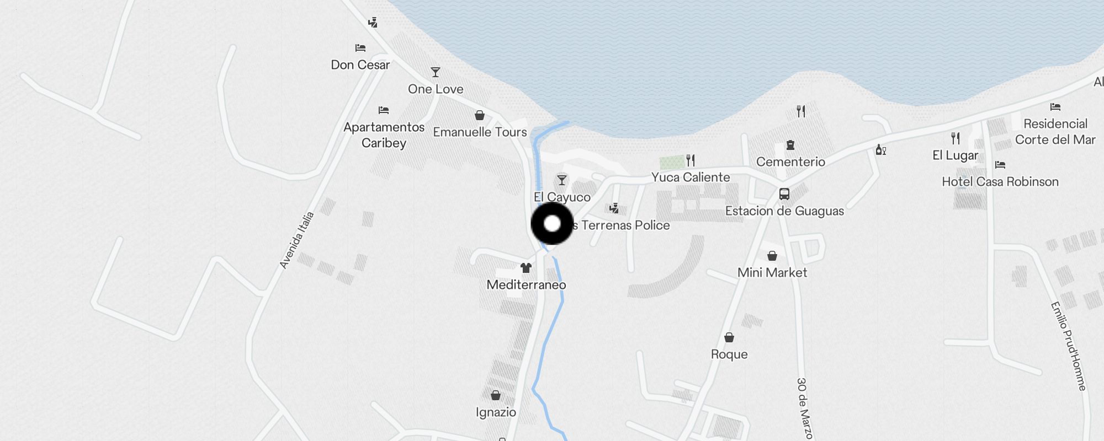Click the El Lugar restaurant icon
Viewport: 1104px width, 441px height.
tap(956, 138)
